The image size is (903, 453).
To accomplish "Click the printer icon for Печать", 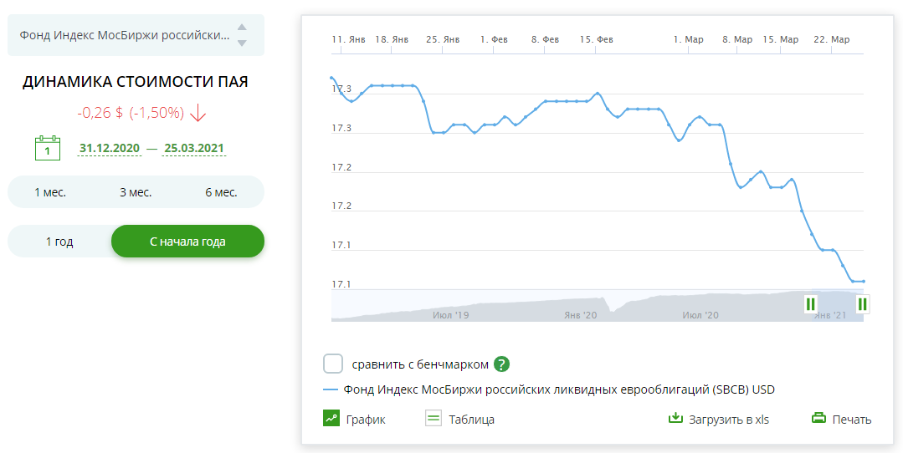I will click(818, 419).
